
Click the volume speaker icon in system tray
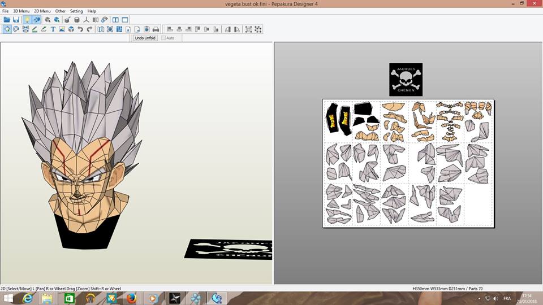coord(496,298)
